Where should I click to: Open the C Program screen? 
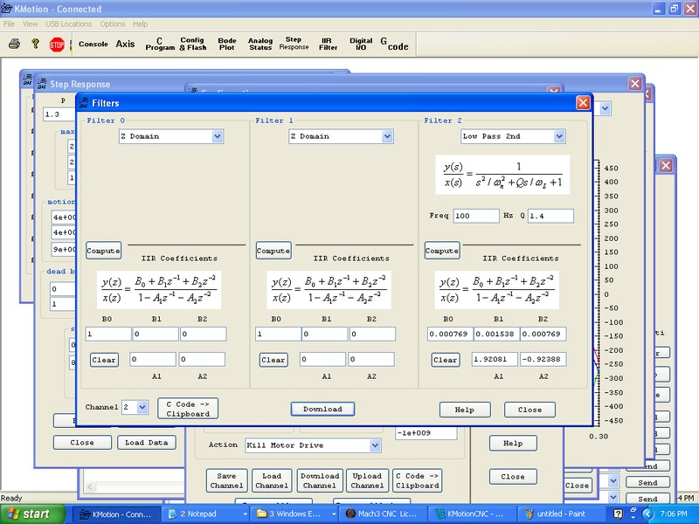160,44
